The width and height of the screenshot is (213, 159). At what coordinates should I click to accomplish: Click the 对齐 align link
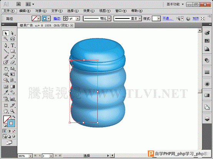(x=196, y=18)
